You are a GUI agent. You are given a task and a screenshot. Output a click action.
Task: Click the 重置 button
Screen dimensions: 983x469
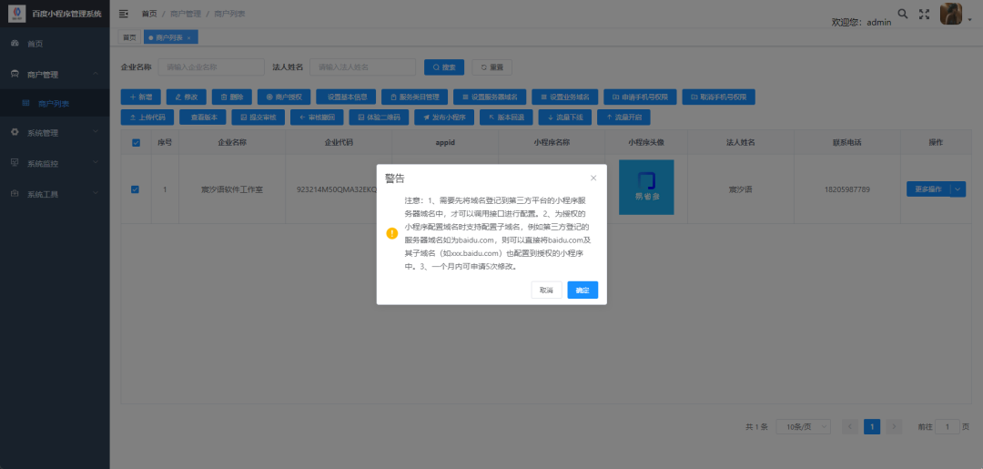pyautogui.click(x=492, y=67)
